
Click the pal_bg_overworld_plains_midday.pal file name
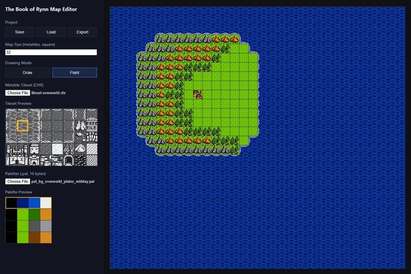click(x=63, y=181)
